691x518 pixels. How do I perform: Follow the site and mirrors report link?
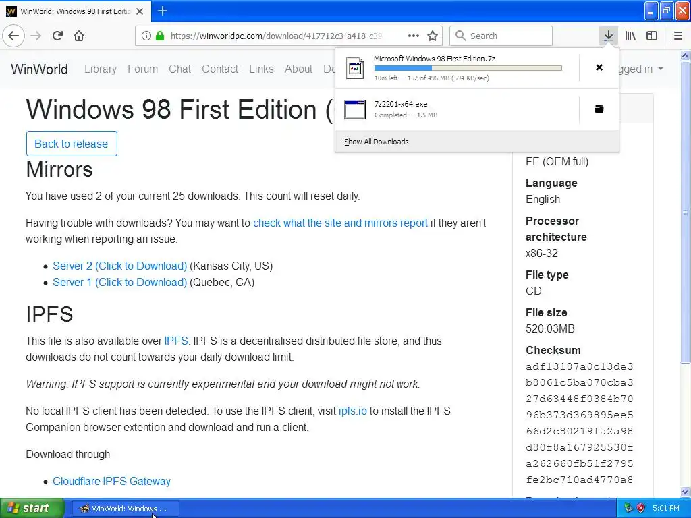340,223
